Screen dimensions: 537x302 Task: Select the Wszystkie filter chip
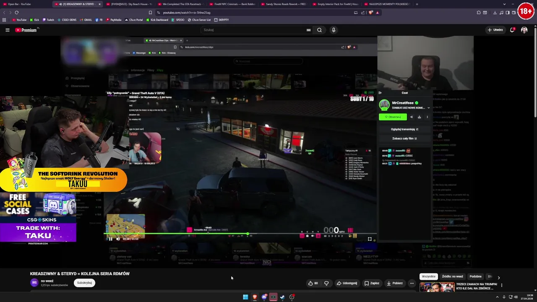429,277
